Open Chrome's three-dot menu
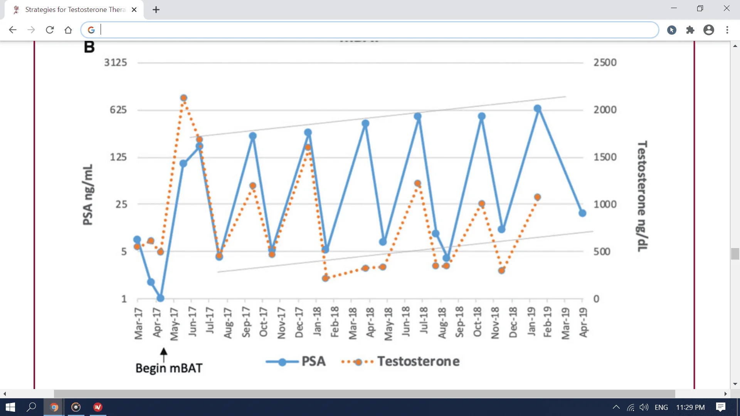 (727, 30)
